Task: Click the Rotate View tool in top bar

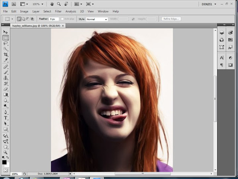Action: click(66, 4)
